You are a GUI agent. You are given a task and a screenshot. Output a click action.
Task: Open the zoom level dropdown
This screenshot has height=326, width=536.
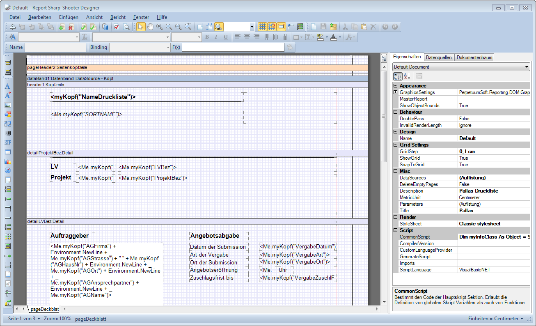coord(252,27)
